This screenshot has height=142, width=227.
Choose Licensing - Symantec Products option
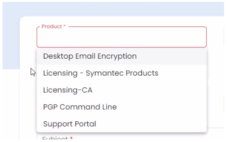(121, 73)
